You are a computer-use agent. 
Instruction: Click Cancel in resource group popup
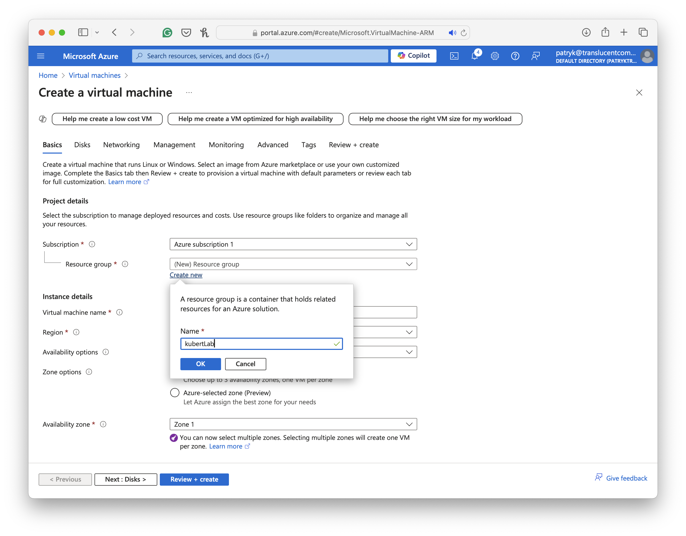tap(245, 364)
